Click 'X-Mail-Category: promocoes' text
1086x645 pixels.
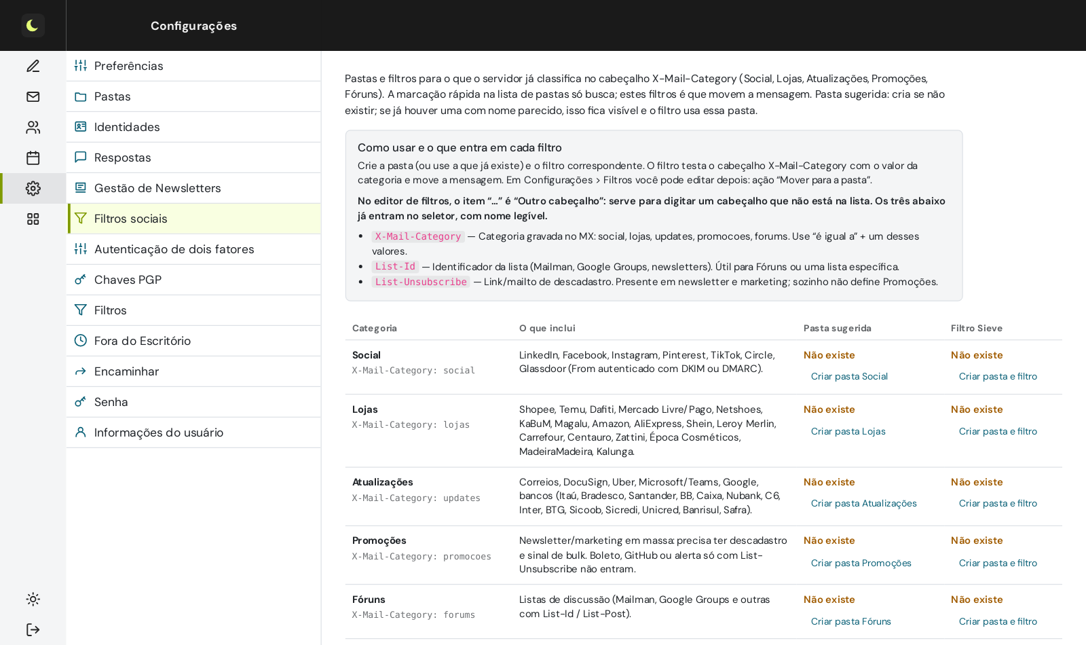[x=422, y=556]
